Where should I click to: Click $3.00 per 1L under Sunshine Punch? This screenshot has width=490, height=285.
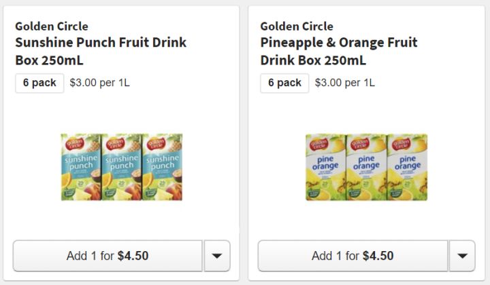[99, 83]
